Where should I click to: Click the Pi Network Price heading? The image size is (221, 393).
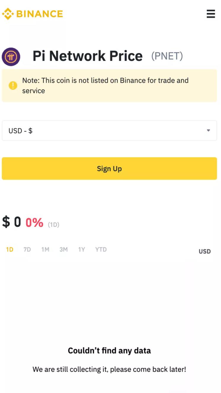tap(88, 56)
